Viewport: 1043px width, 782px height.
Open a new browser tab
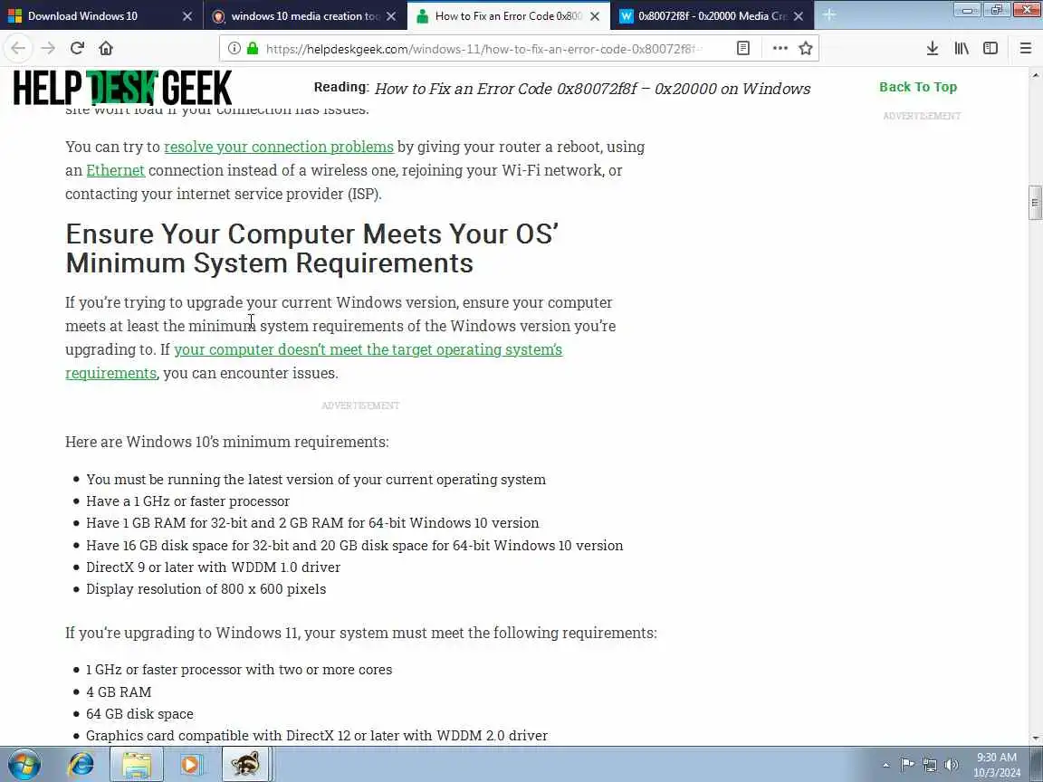click(x=828, y=14)
